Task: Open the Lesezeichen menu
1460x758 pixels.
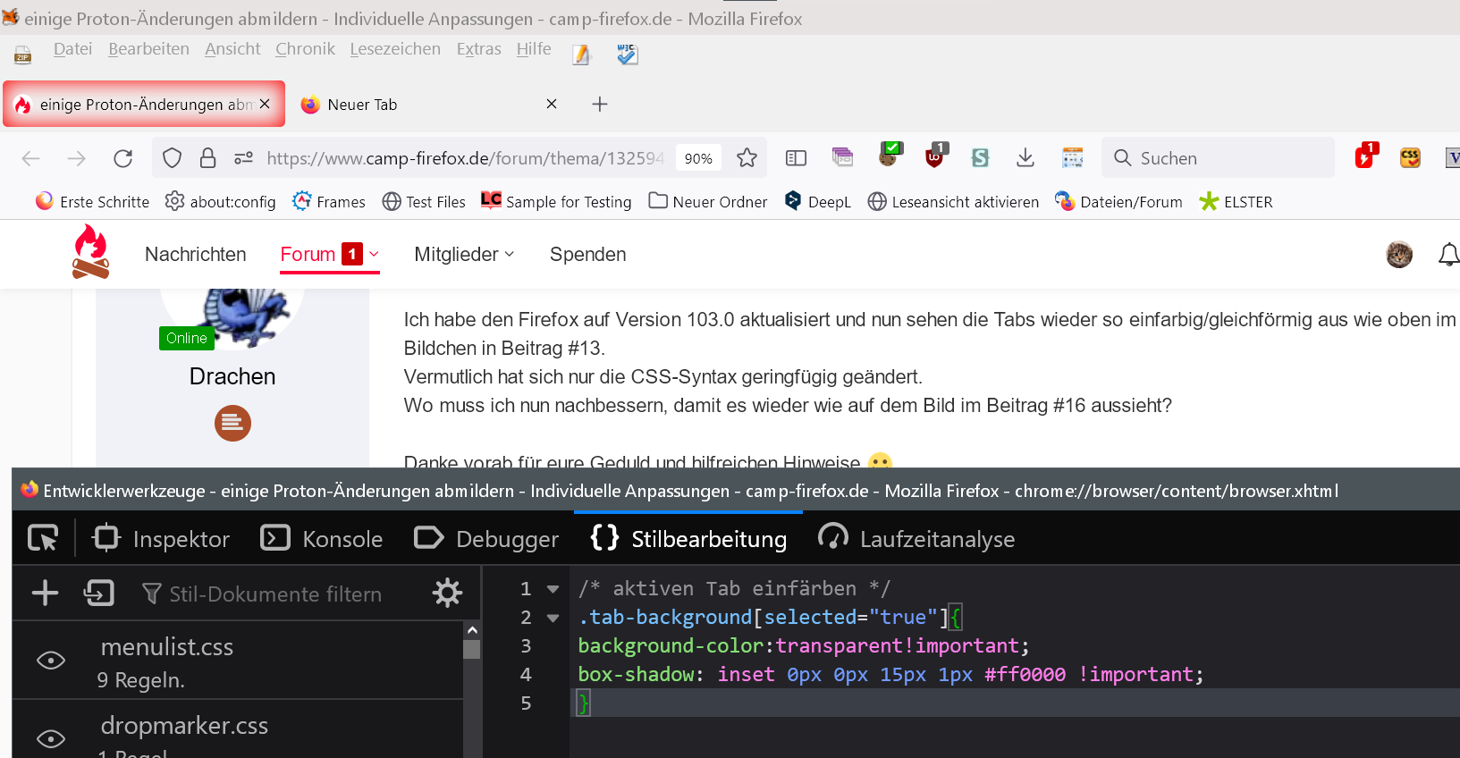Action: [x=395, y=49]
